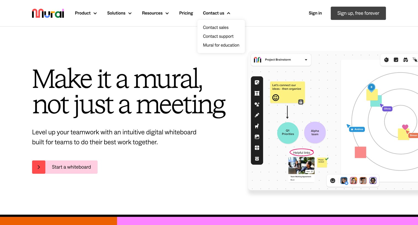Expand the Resources dropdown

coord(167,13)
